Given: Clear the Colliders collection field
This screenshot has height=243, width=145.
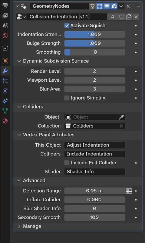Looking at the screenshot, I should [x=121, y=126].
